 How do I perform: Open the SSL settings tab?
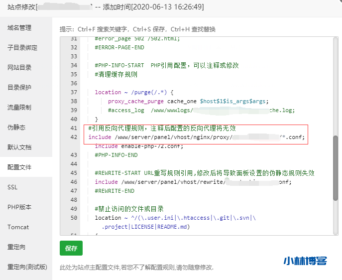(x=12, y=187)
